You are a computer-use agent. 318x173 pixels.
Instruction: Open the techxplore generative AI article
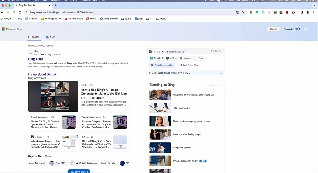point(53,142)
